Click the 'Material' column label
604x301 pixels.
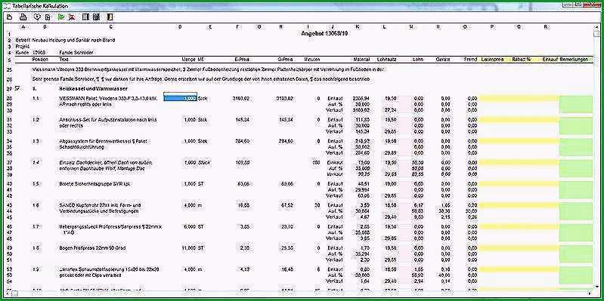tap(361, 60)
